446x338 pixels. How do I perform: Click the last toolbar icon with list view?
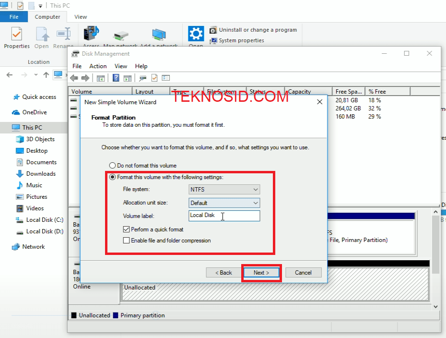165,78
